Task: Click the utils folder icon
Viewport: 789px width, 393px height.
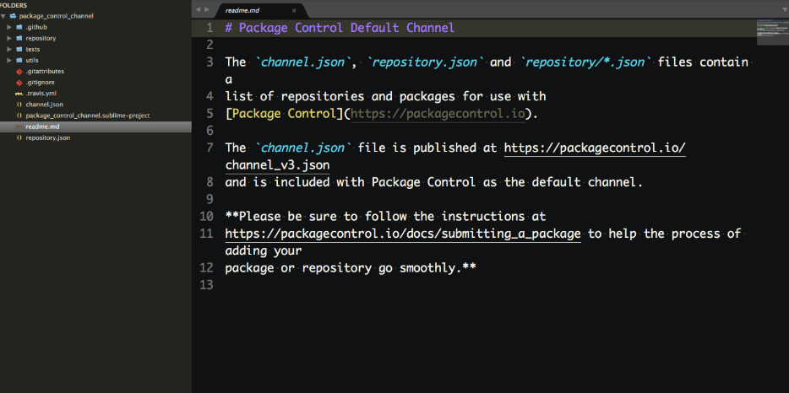Action: coord(19,61)
